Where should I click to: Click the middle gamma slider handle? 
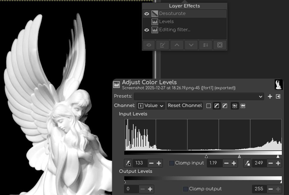click(239, 156)
